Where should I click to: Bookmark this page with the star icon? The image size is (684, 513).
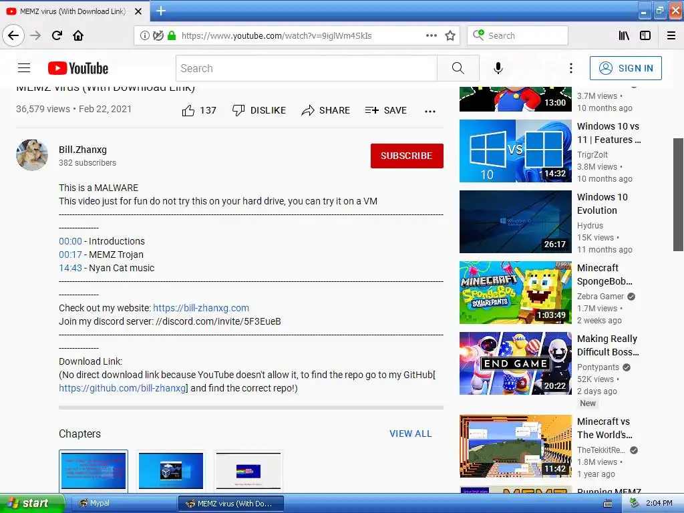(x=450, y=35)
